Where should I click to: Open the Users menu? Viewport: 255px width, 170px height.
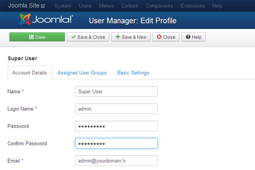[85, 6]
